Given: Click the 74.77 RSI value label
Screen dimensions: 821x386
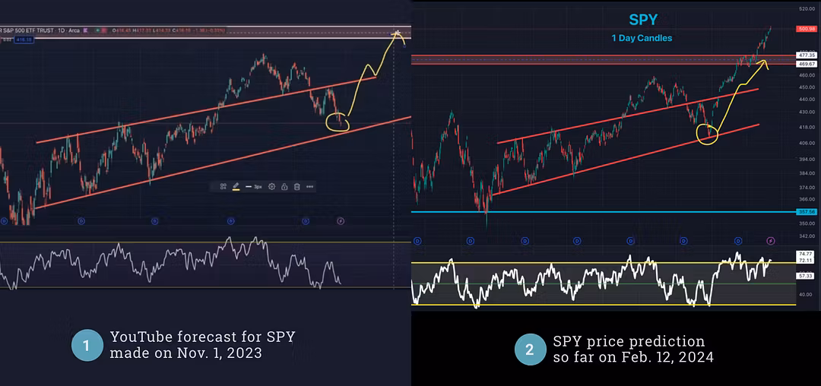Looking at the screenshot, I should coord(806,253).
